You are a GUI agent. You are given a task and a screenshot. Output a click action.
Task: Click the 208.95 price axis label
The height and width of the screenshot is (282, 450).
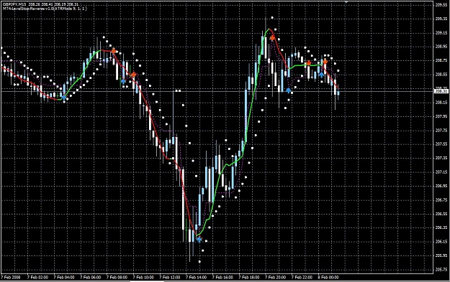[x=441, y=47]
